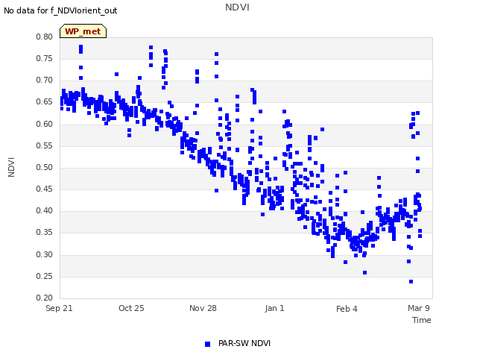Click the 0.50 y-axis tick value
Screen dimensions: 477x358
tap(45, 167)
